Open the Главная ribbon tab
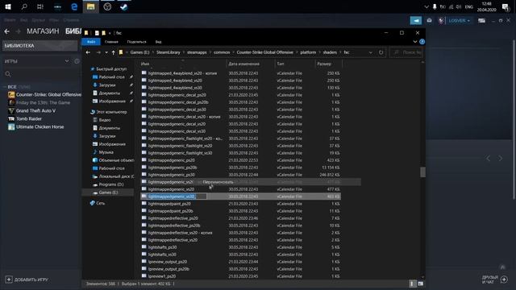516x290 pixels. point(111,42)
